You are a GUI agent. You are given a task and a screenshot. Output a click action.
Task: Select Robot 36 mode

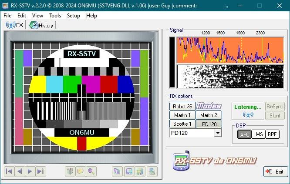point(182,106)
